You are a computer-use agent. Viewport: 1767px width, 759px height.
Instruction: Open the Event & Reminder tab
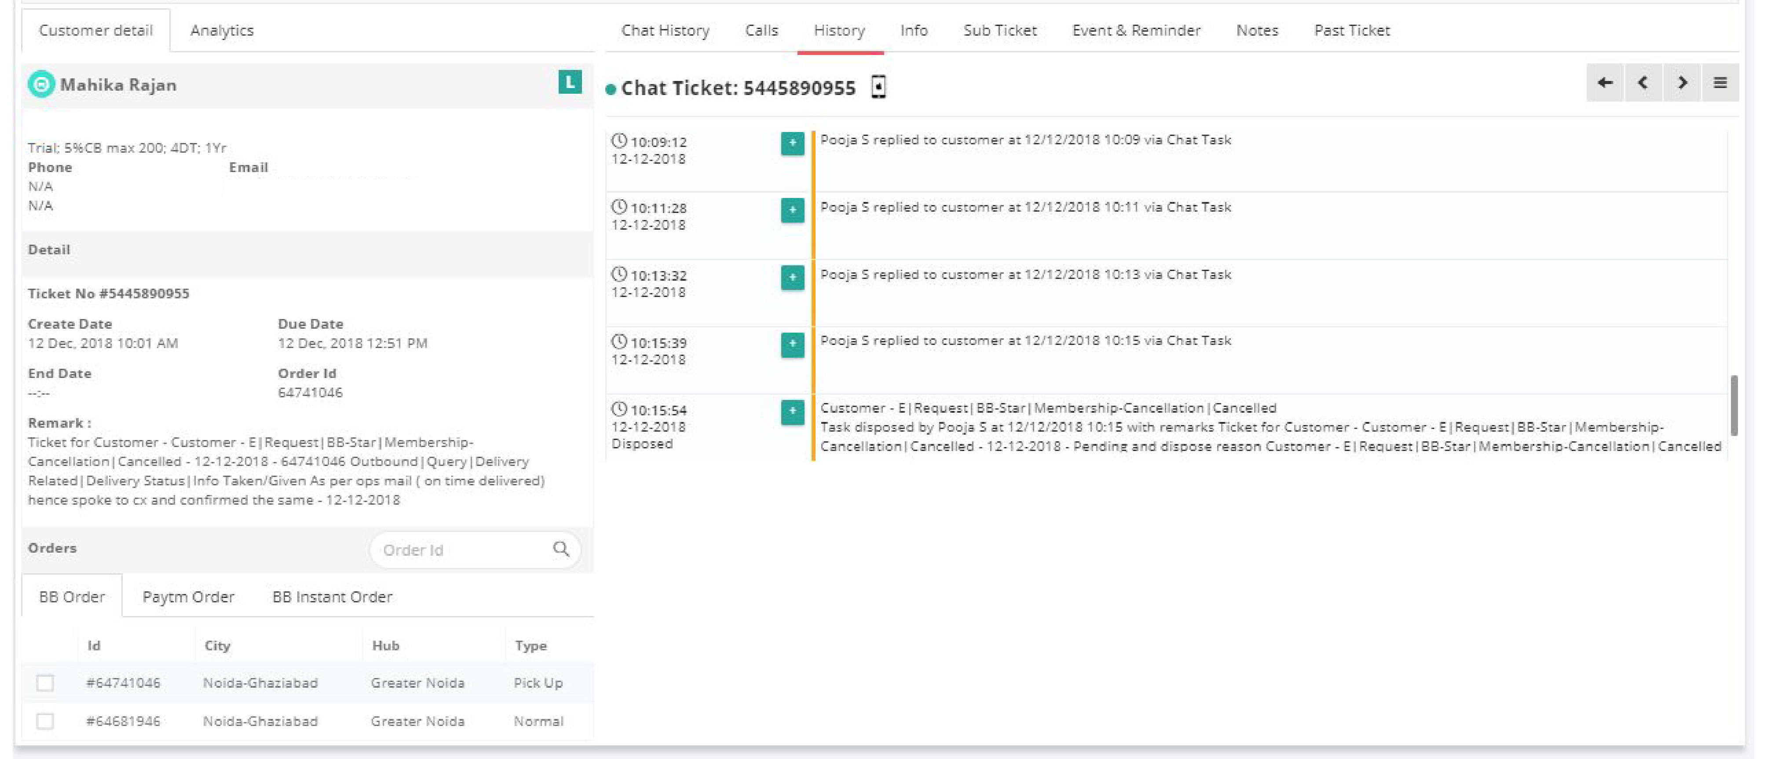click(x=1136, y=30)
